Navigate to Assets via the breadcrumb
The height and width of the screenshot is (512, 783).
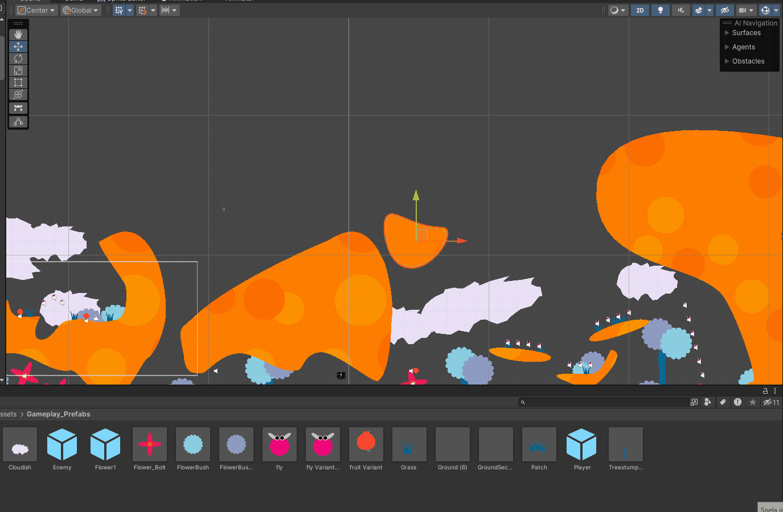7,414
